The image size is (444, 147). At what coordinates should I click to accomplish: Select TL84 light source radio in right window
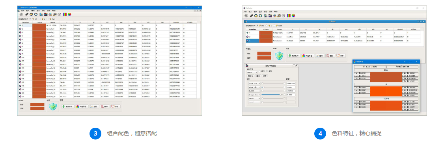(274, 26)
